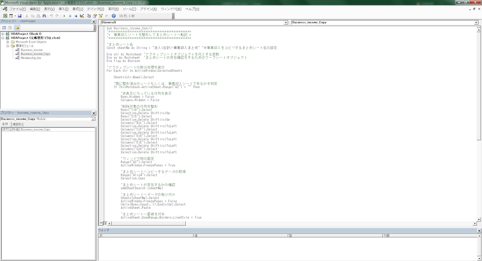Expand the VBAProject (Book1) node
The image size is (482, 261).
(x=3, y=34)
